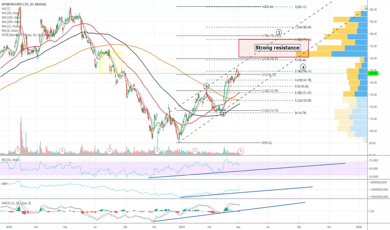The height and width of the screenshot is (230, 390).
Task: Select the 'MA (50, close)' legend
Action: 10,13
